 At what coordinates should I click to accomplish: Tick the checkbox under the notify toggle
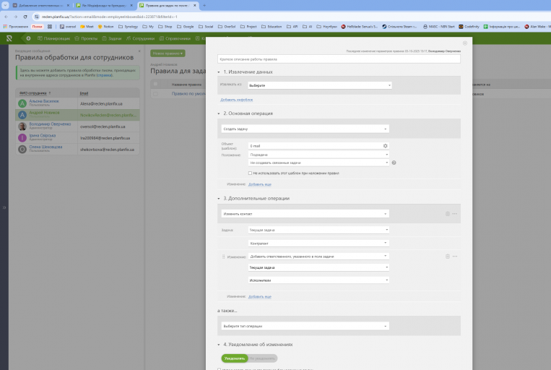point(219,369)
